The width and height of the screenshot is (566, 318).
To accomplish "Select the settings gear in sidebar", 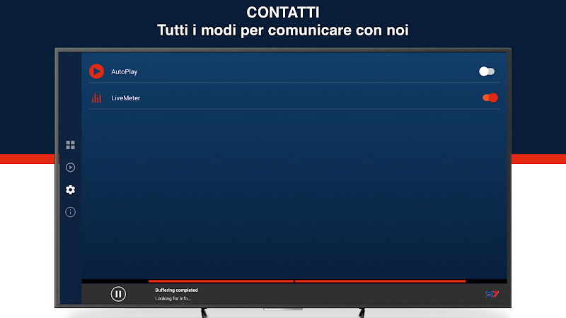I will click(x=70, y=189).
